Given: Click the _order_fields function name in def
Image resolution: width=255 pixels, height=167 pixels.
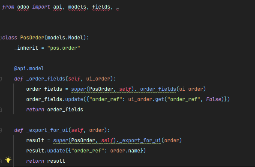Looking at the screenshot, I should click(x=46, y=79).
